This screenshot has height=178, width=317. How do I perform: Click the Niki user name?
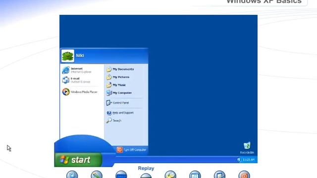click(80, 55)
